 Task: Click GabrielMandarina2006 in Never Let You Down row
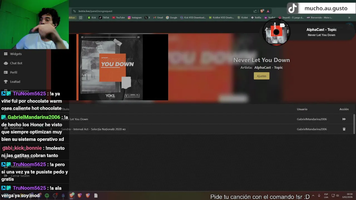pyautogui.click(x=312, y=119)
